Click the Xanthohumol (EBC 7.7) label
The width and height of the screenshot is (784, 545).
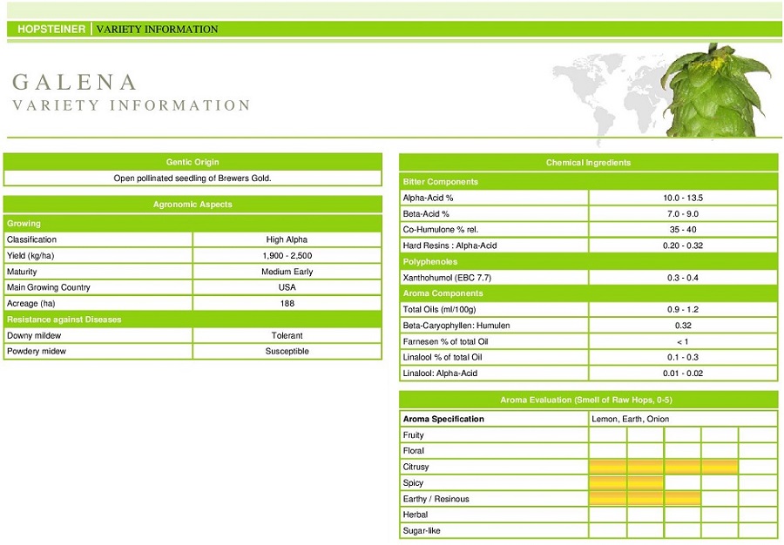click(x=447, y=278)
